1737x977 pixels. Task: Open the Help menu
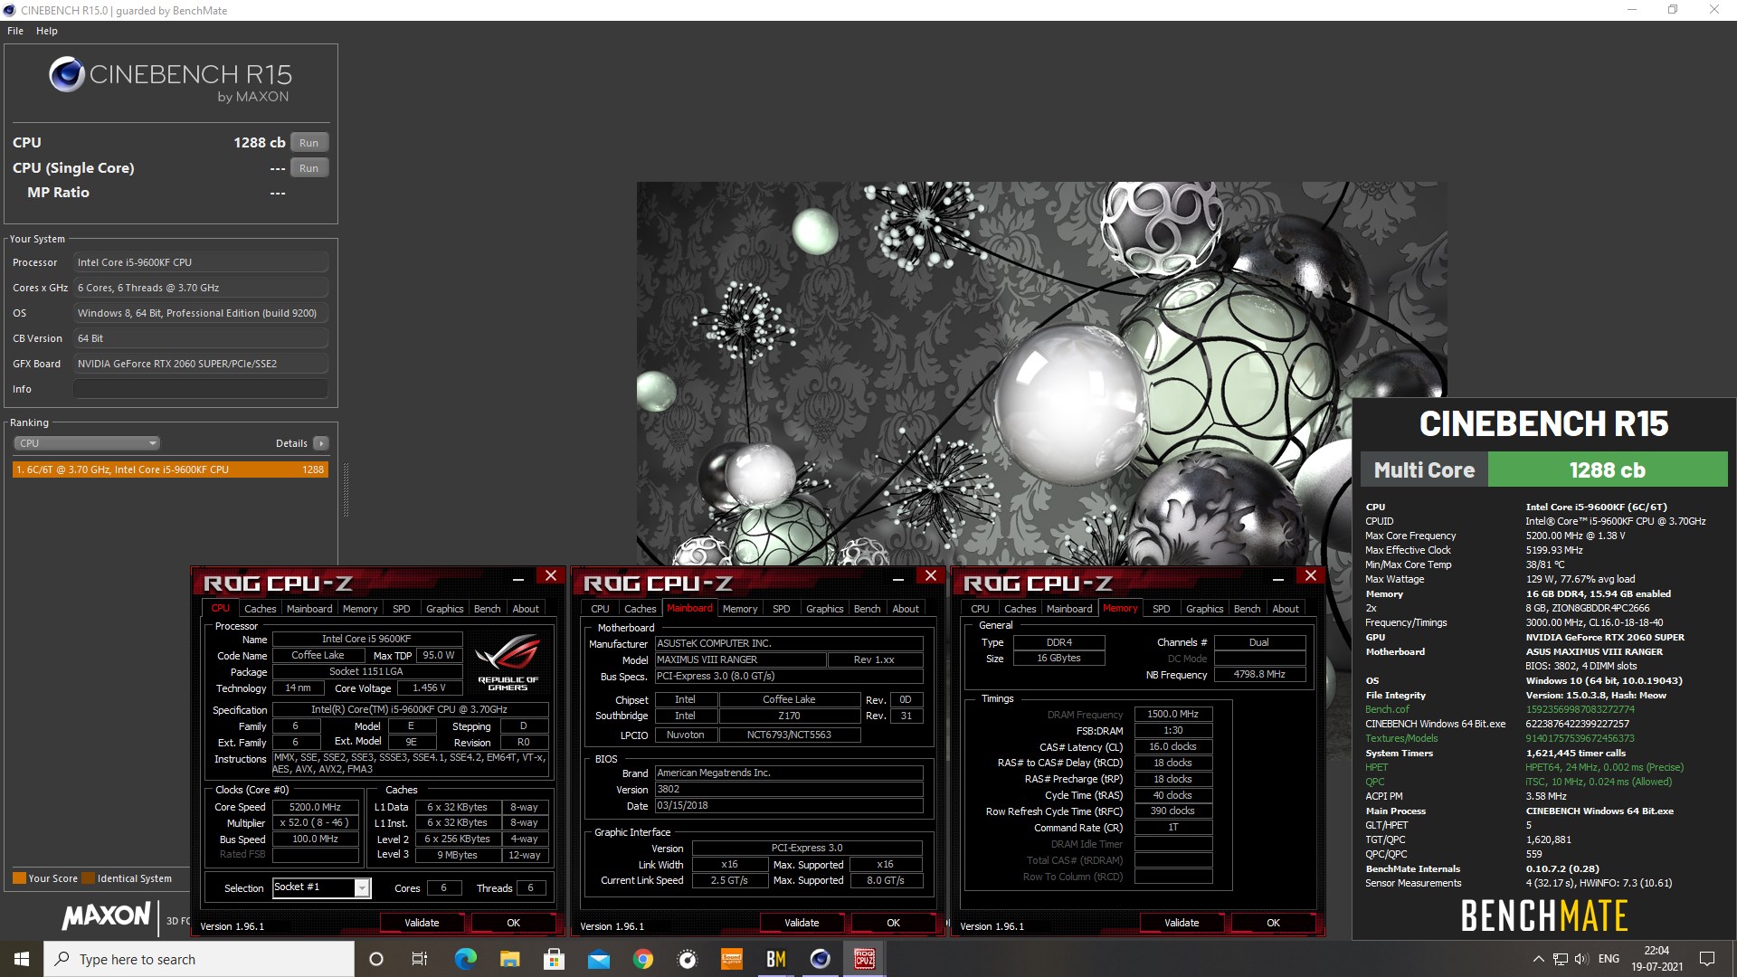pyautogui.click(x=47, y=31)
